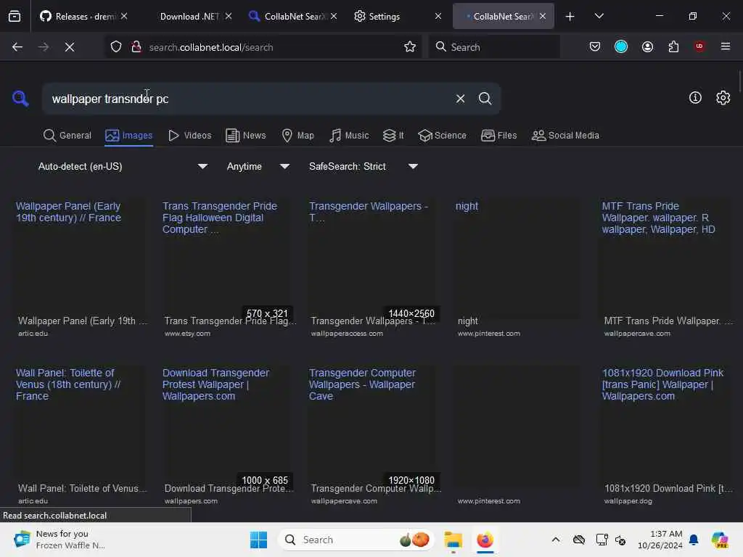Open the tracking protection shield icon
743x557 pixels.
(116, 47)
